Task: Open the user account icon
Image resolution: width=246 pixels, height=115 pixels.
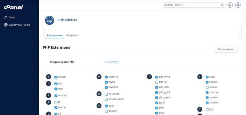Action: pyautogui.click(x=238, y=5)
